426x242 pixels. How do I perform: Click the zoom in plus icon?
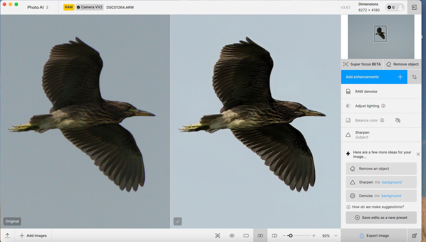(314, 235)
